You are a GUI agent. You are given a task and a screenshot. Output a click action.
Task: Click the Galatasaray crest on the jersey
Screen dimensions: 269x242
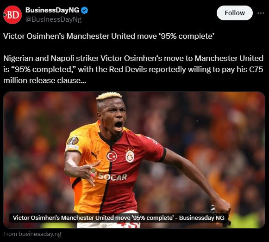[x=130, y=156]
